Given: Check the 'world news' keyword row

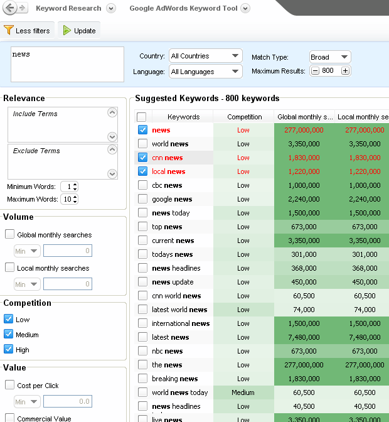Looking at the screenshot, I should coord(142,144).
